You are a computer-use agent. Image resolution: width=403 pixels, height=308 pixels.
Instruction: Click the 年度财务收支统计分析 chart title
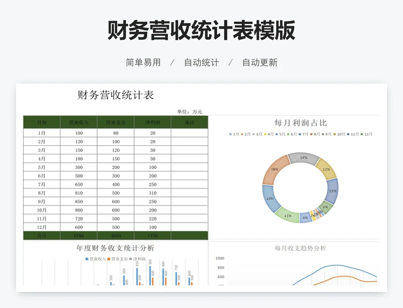click(x=115, y=248)
